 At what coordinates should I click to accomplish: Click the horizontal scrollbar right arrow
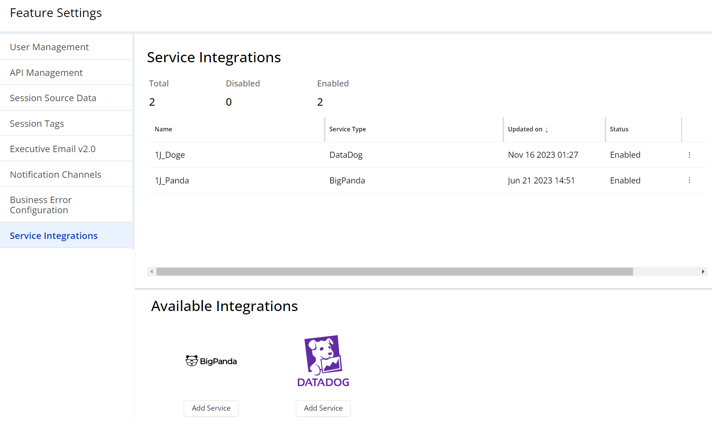coord(703,271)
